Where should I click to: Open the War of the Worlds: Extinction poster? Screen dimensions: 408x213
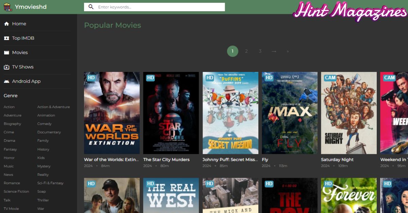(112, 113)
